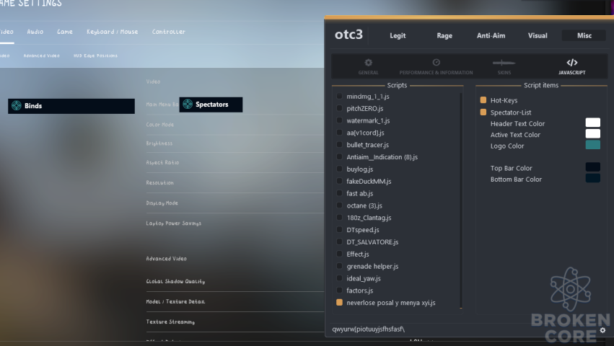Image resolution: width=614 pixels, height=346 pixels.
Task: Enable the pitchZERO.js script checkbox
Action: coord(339,108)
